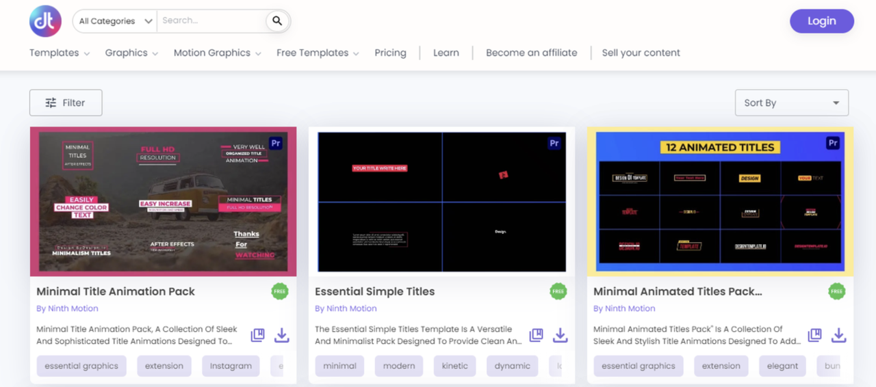Open the Sort By dropdown
The height and width of the screenshot is (387, 876).
tap(792, 103)
